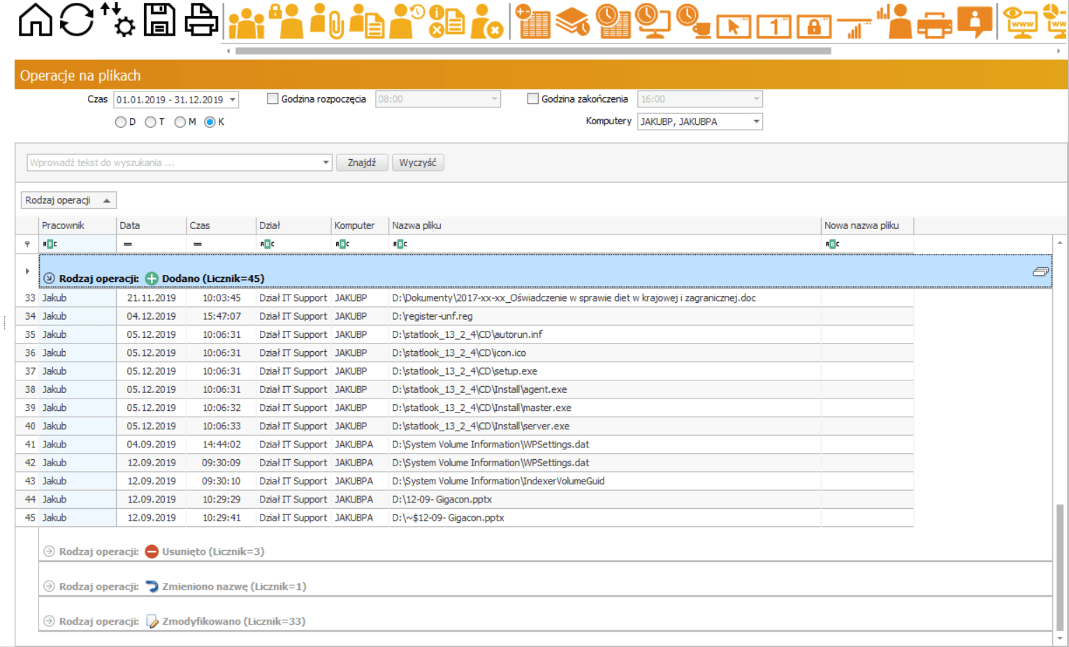
Task: Click the black printer icon
Action: coord(201,20)
